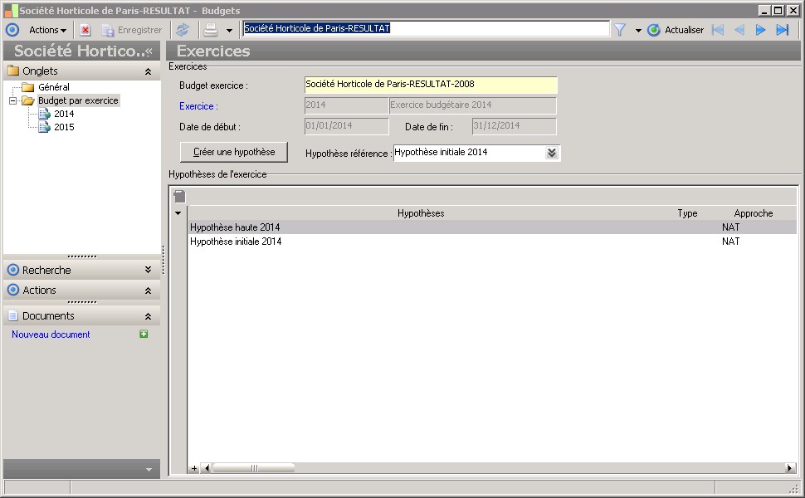
Task: Select the row Hypothèse haute 2014
Action: (x=492, y=227)
